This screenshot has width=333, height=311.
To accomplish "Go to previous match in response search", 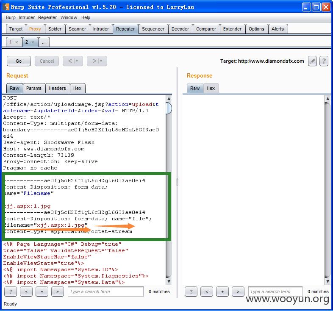I will coord(207,292).
